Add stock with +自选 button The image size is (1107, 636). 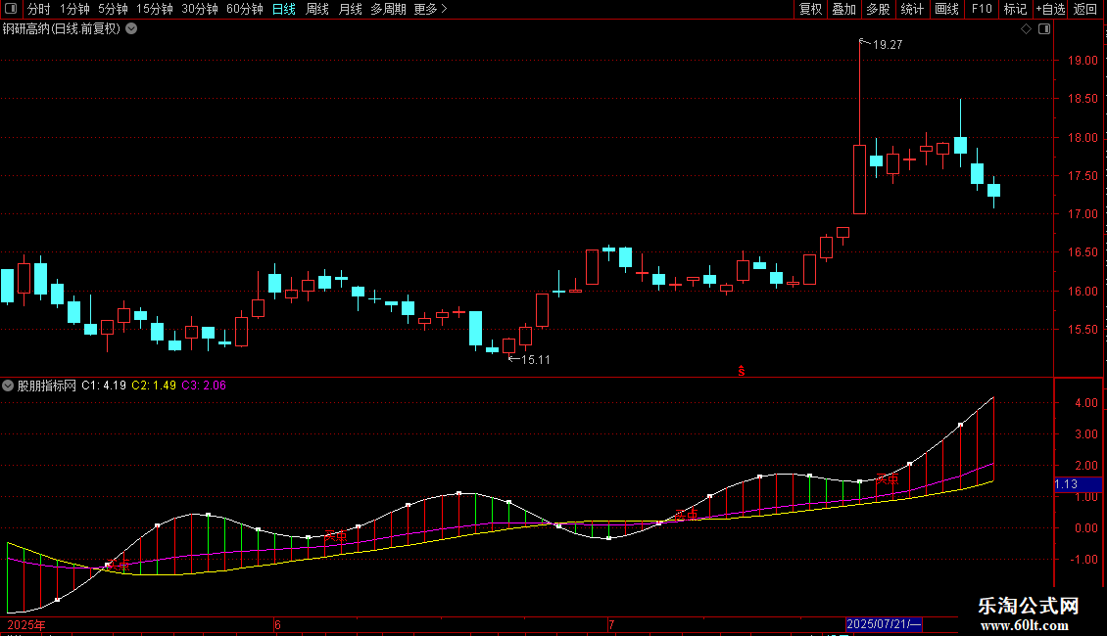pos(1050,9)
